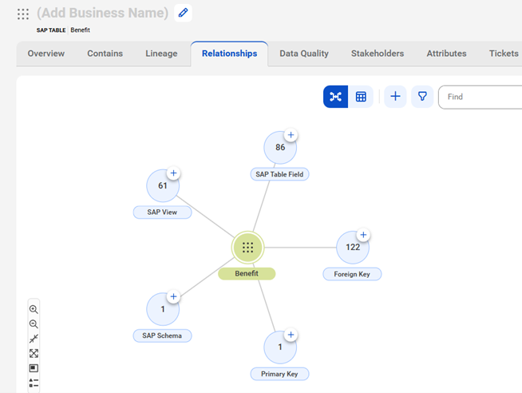The height and width of the screenshot is (393, 522).
Task: Select the Primary Key count circle
Action: click(x=280, y=347)
